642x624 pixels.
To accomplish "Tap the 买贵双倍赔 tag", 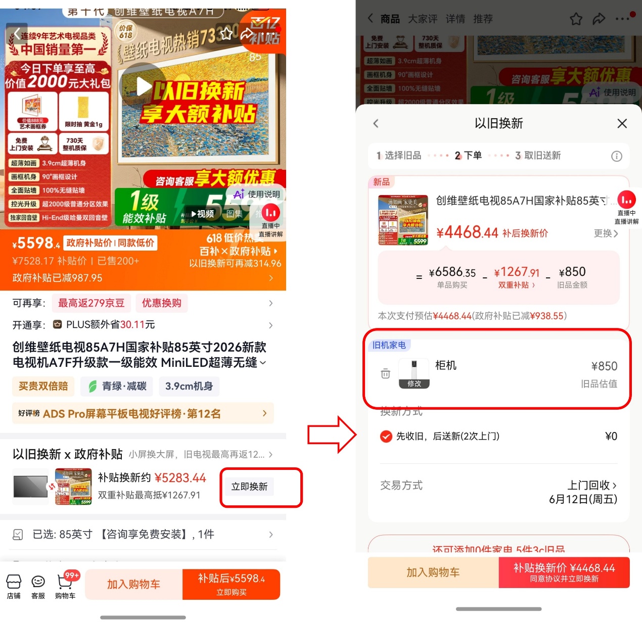I will point(43,387).
